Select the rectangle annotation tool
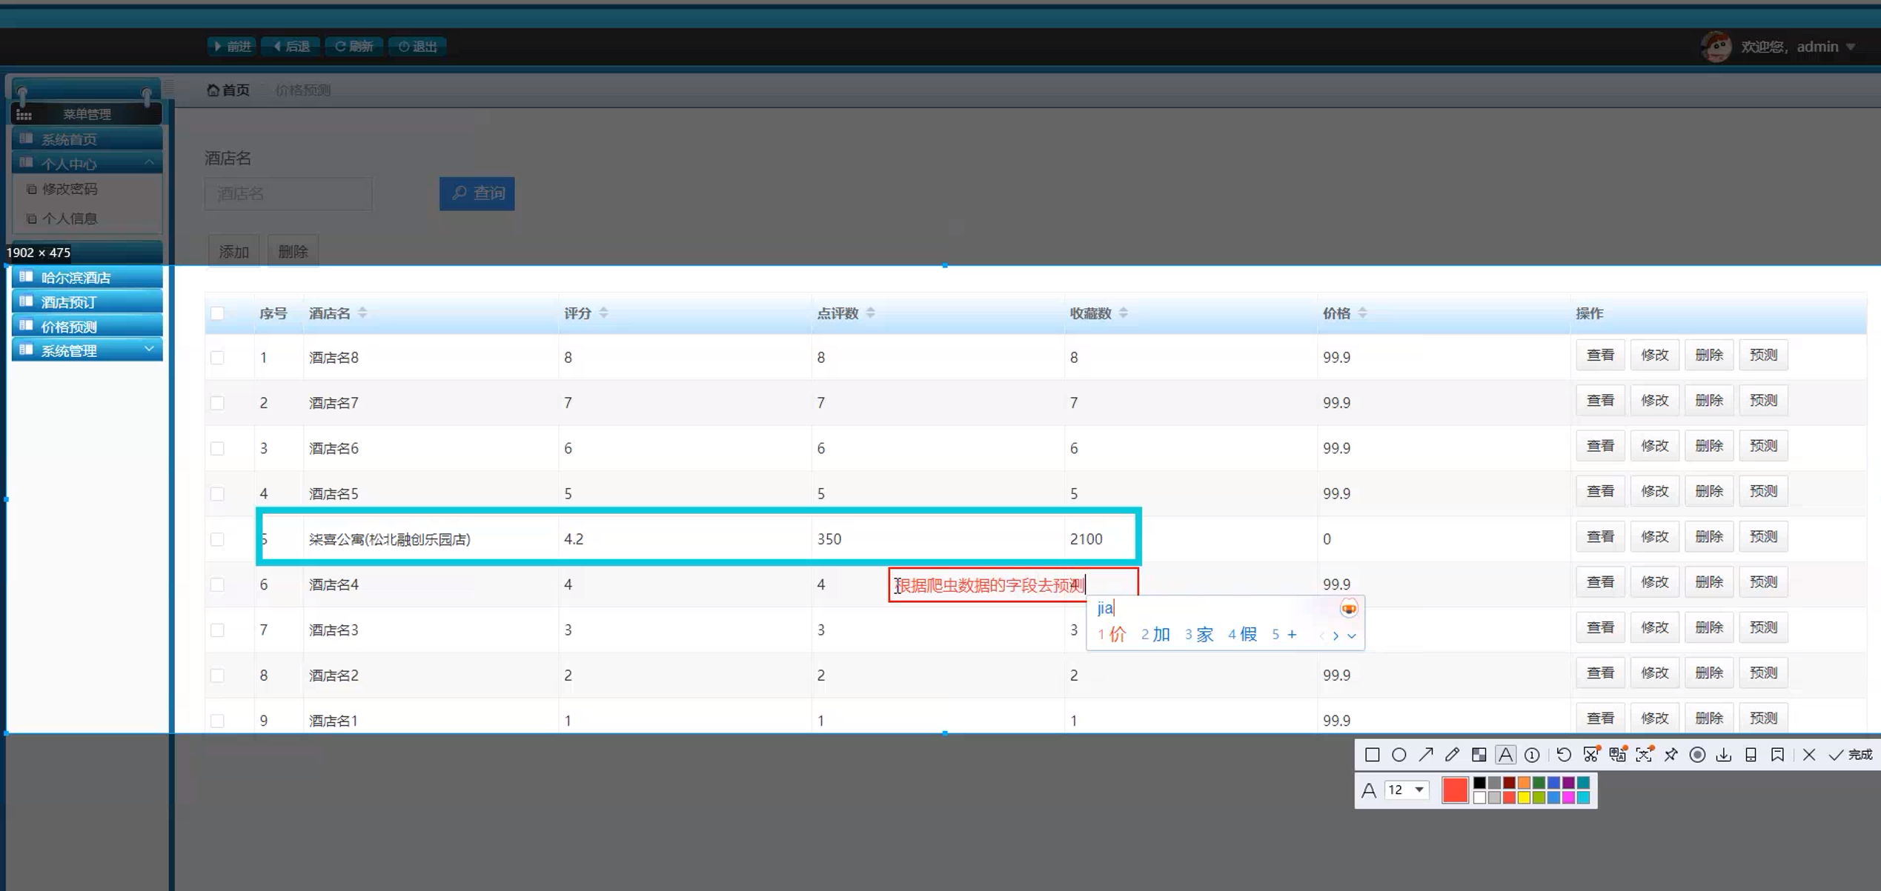Viewport: 1881px width, 891px height. click(x=1372, y=755)
